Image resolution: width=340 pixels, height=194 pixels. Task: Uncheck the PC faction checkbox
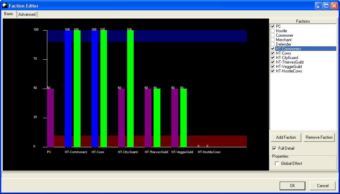point(273,26)
